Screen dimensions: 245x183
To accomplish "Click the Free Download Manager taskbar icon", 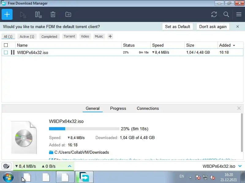I will [x=84, y=177].
